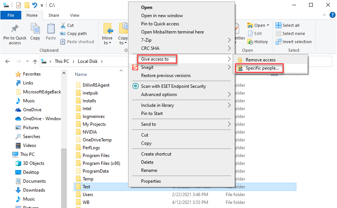Open History from the ribbon Open group
The image size is (337, 208).
point(258,42)
